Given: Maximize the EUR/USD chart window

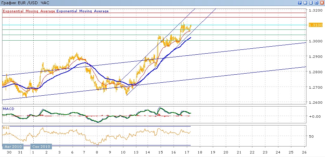Looking at the screenshot, I should [316, 3].
